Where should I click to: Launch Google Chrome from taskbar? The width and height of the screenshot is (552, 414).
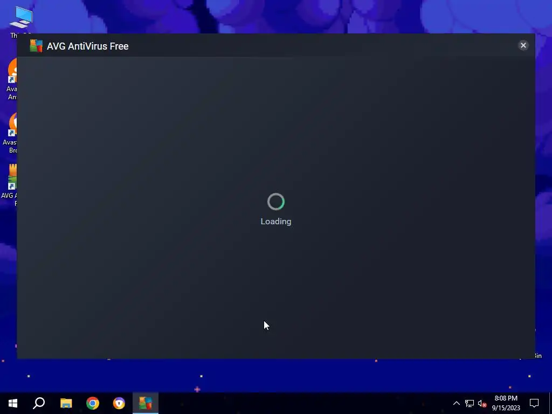(x=93, y=403)
